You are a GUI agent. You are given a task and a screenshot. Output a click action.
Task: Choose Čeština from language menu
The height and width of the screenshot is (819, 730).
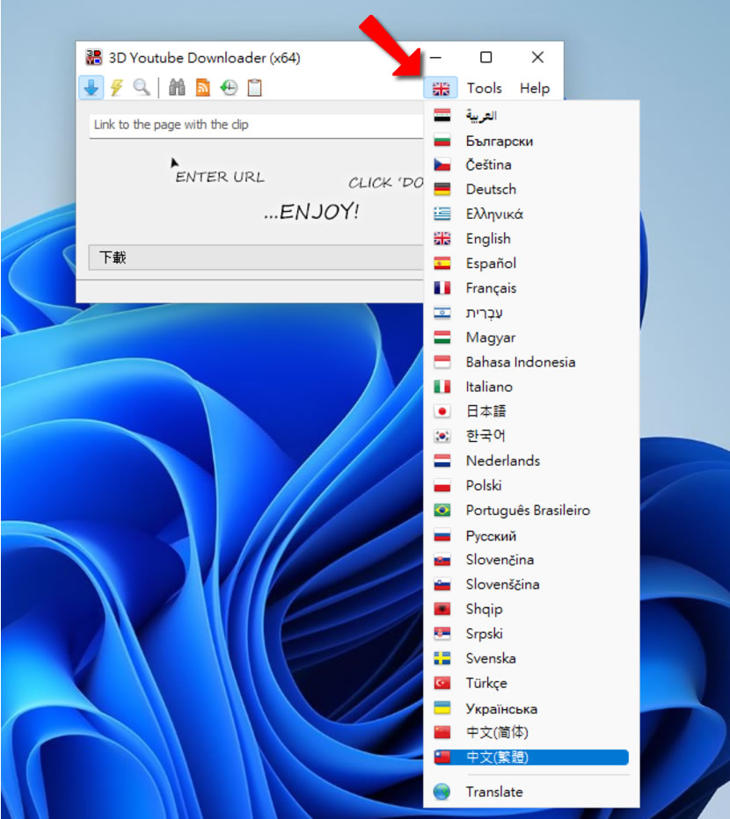pyautogui.click(x=531, y=165)
